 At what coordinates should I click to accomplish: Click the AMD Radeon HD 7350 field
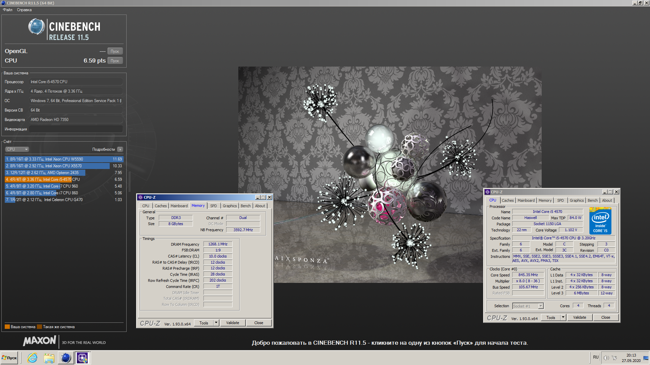76,120
